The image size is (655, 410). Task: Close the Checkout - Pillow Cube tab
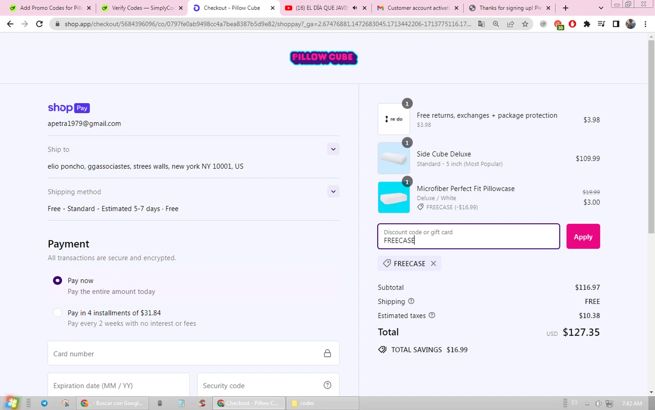click(x=272, y=8)
